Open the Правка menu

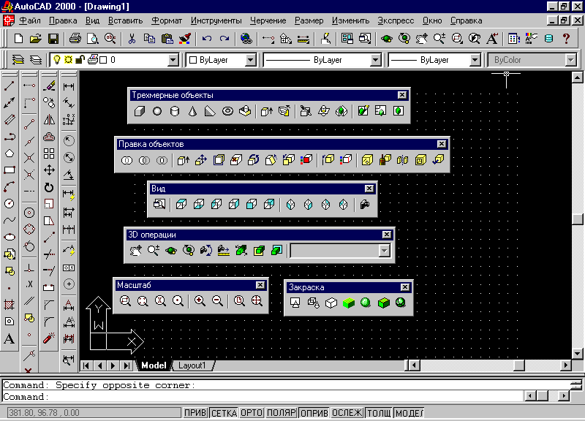click(63, 20)
